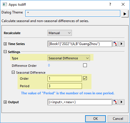Open Dialog Theme flyout arrow button
The image size is (130, 123).
(x=125, y=14)
